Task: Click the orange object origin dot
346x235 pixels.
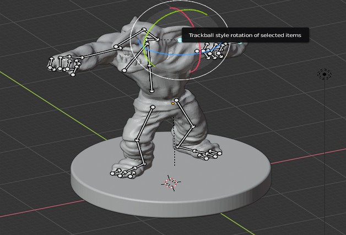Action: pyautogui.click(x=173, y=103)
